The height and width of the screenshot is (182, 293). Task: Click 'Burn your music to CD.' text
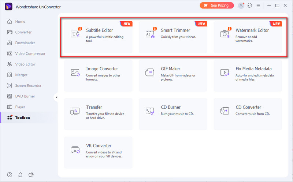[x=177, y=114]
